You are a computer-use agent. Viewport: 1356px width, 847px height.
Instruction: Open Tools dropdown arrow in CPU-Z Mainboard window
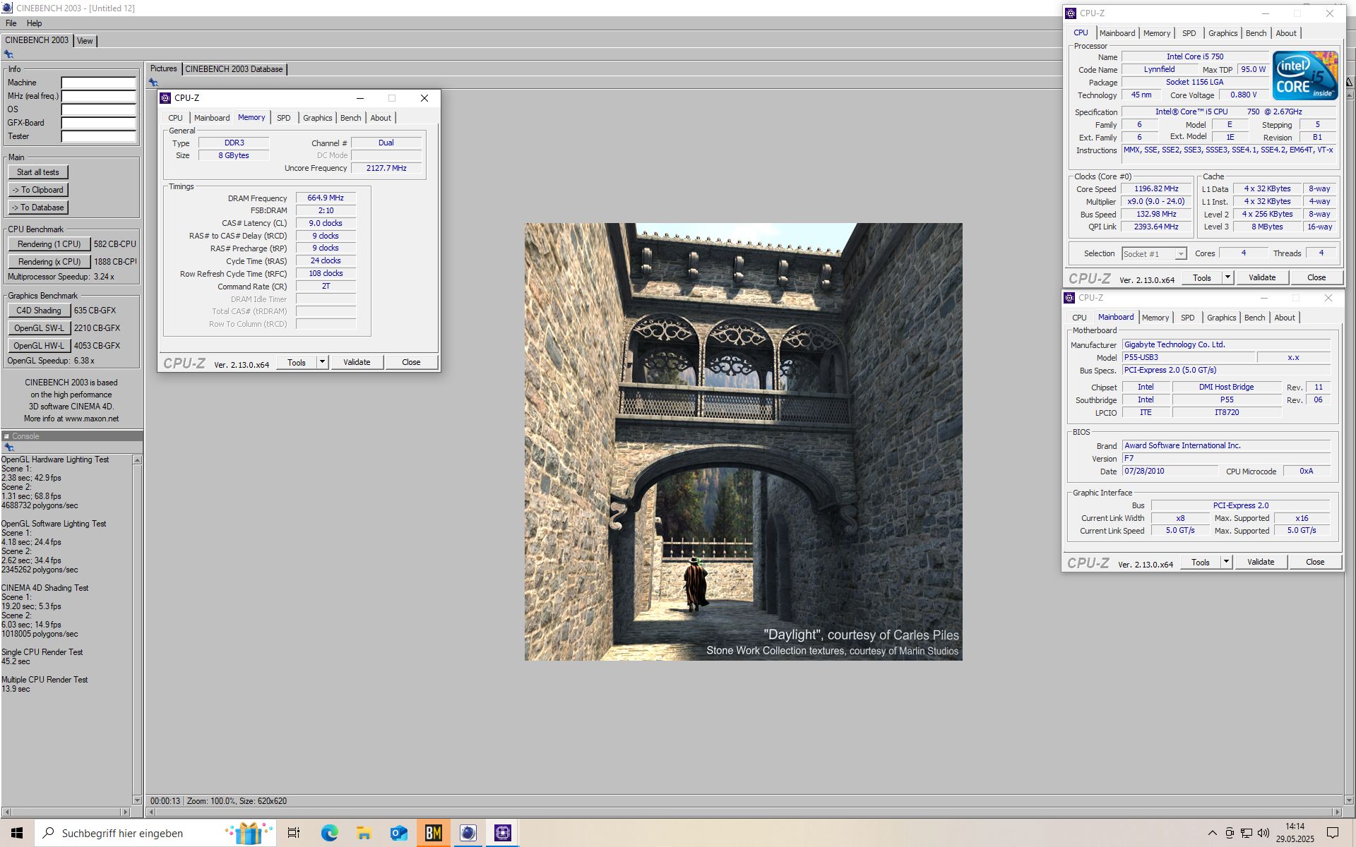coord(1226,562)
